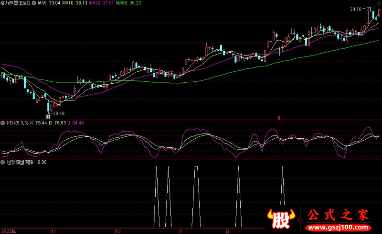This screenshot has height=234, width=382.
Task: Expand the 过顶缩量回踩 indicator menu arrow
Action: tap(3, 162)
